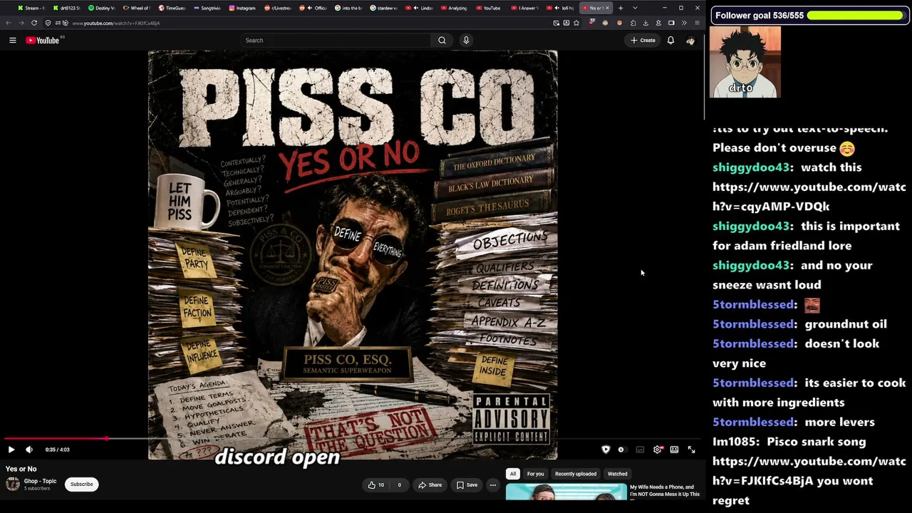This screenshot has width=912, height=513.
Task: Toggle subtitles/closed captions
Action: pyautogui.click(x=640, y=450)
